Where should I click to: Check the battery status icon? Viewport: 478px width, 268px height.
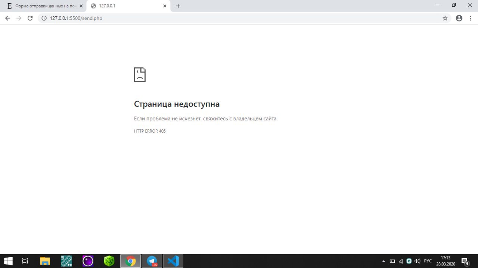tap(392, 261)
